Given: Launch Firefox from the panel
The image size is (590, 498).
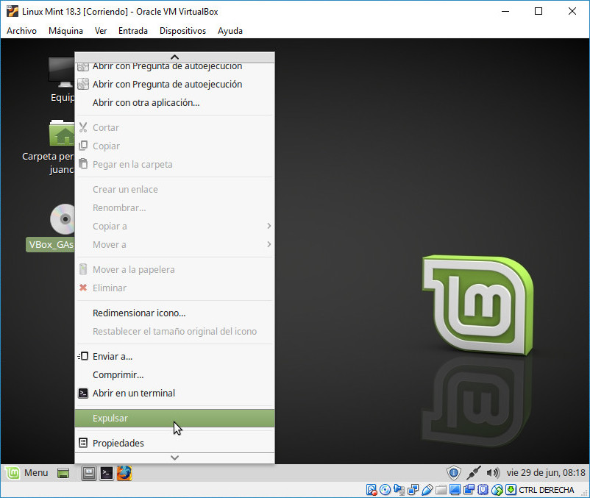Looking at the screenshot, I should pyautogui.click(x=124, y=473).
